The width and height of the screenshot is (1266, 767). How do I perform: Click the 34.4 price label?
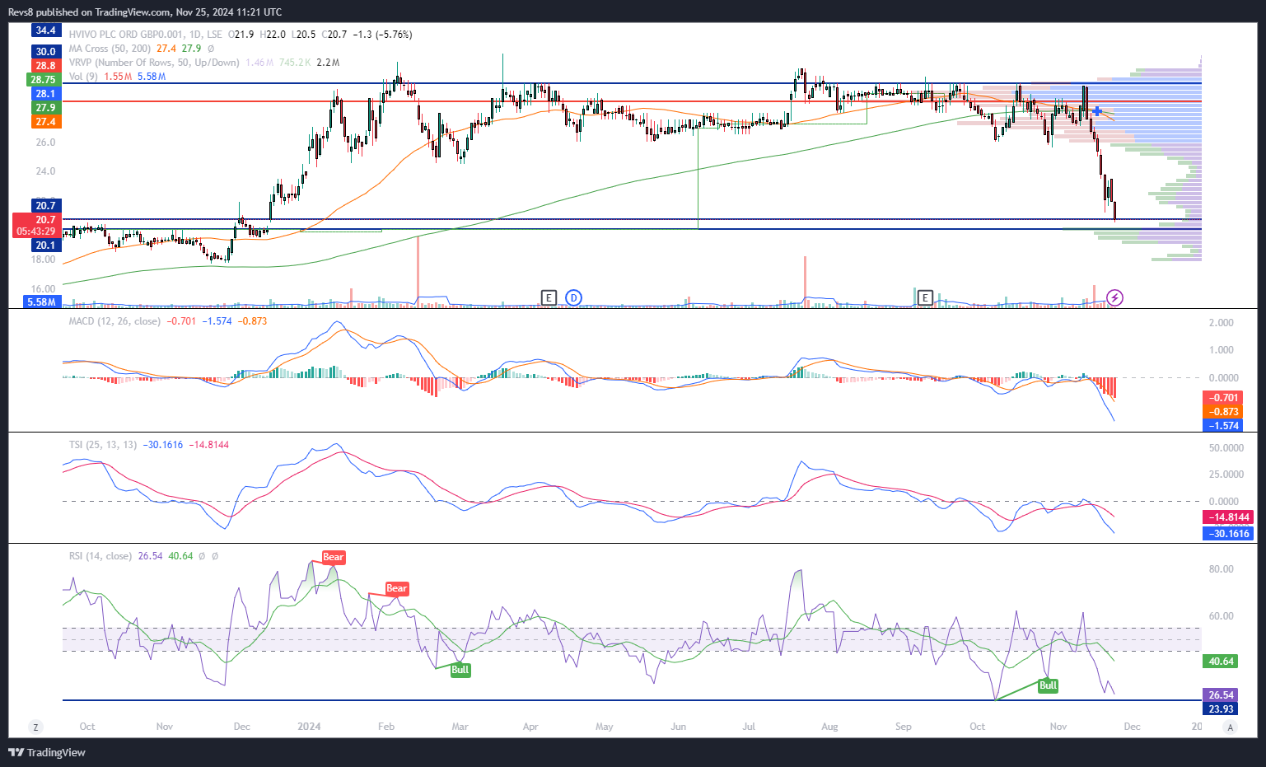[45, 30]
